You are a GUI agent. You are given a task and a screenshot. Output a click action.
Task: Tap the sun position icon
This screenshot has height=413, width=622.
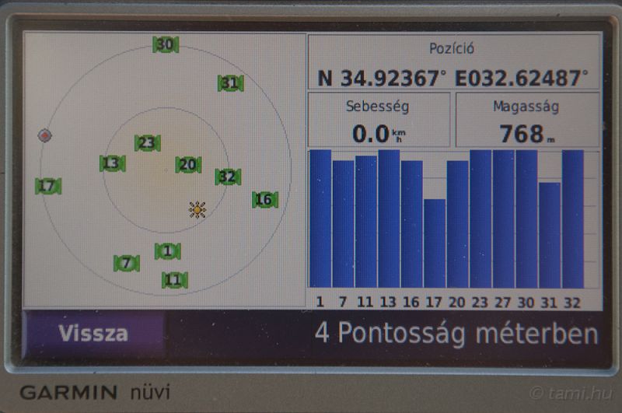(197, 209)
